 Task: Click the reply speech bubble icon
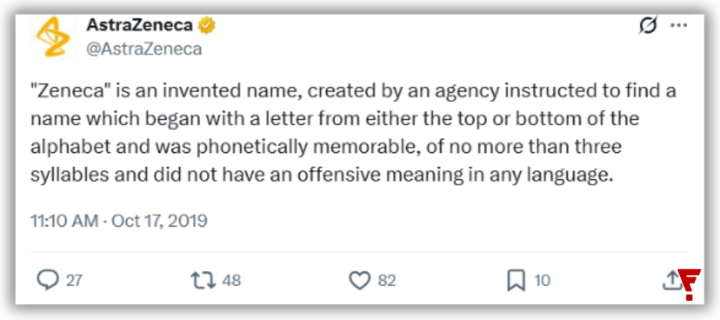(47, 280)
